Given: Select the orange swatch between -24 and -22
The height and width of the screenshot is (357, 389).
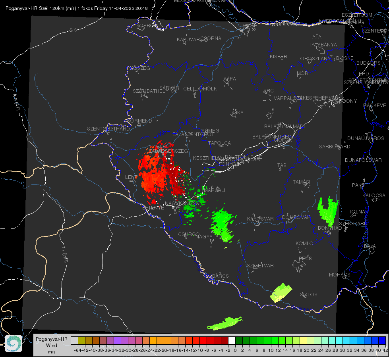Looking at the screenshot, I should [x=153, y=340].
